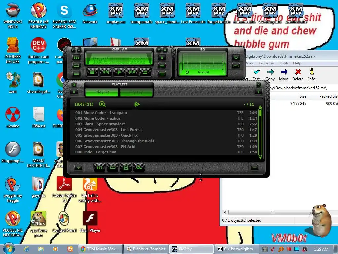This screenshot has width=338, height=254.
Task: Click the magnifier search icon in playlist header
Action: 102,104
